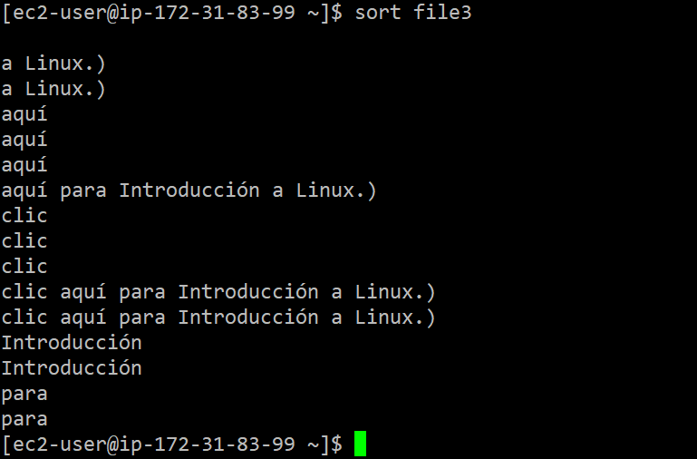This screenshot has height=459, width=697.
Task: Click the second 'clic' output line
Action: (24, 241)
